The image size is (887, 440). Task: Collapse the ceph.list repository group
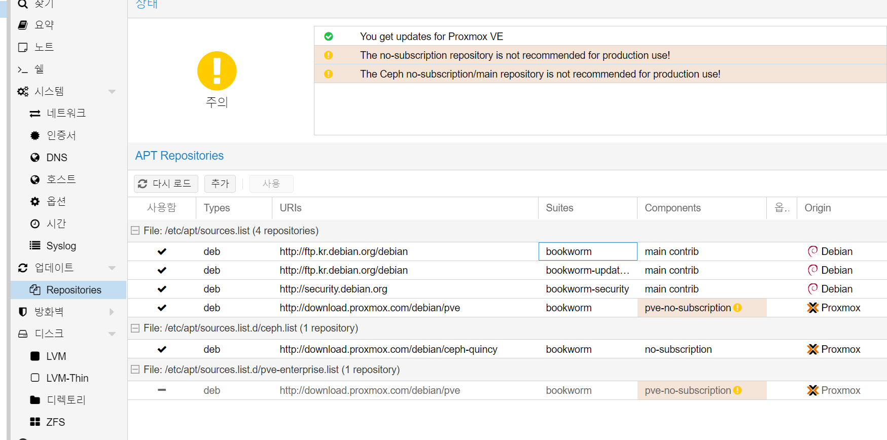135,328
